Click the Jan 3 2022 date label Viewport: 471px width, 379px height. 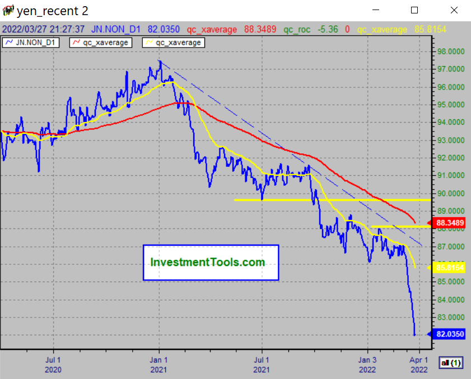pyautogui.click(x=367, y=365)
